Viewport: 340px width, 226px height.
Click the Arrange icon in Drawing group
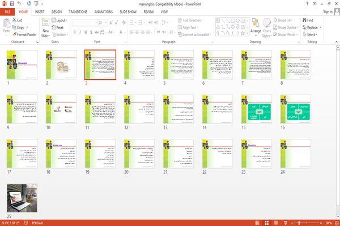click(256, 23)
